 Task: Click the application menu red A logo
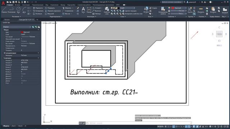3,3
